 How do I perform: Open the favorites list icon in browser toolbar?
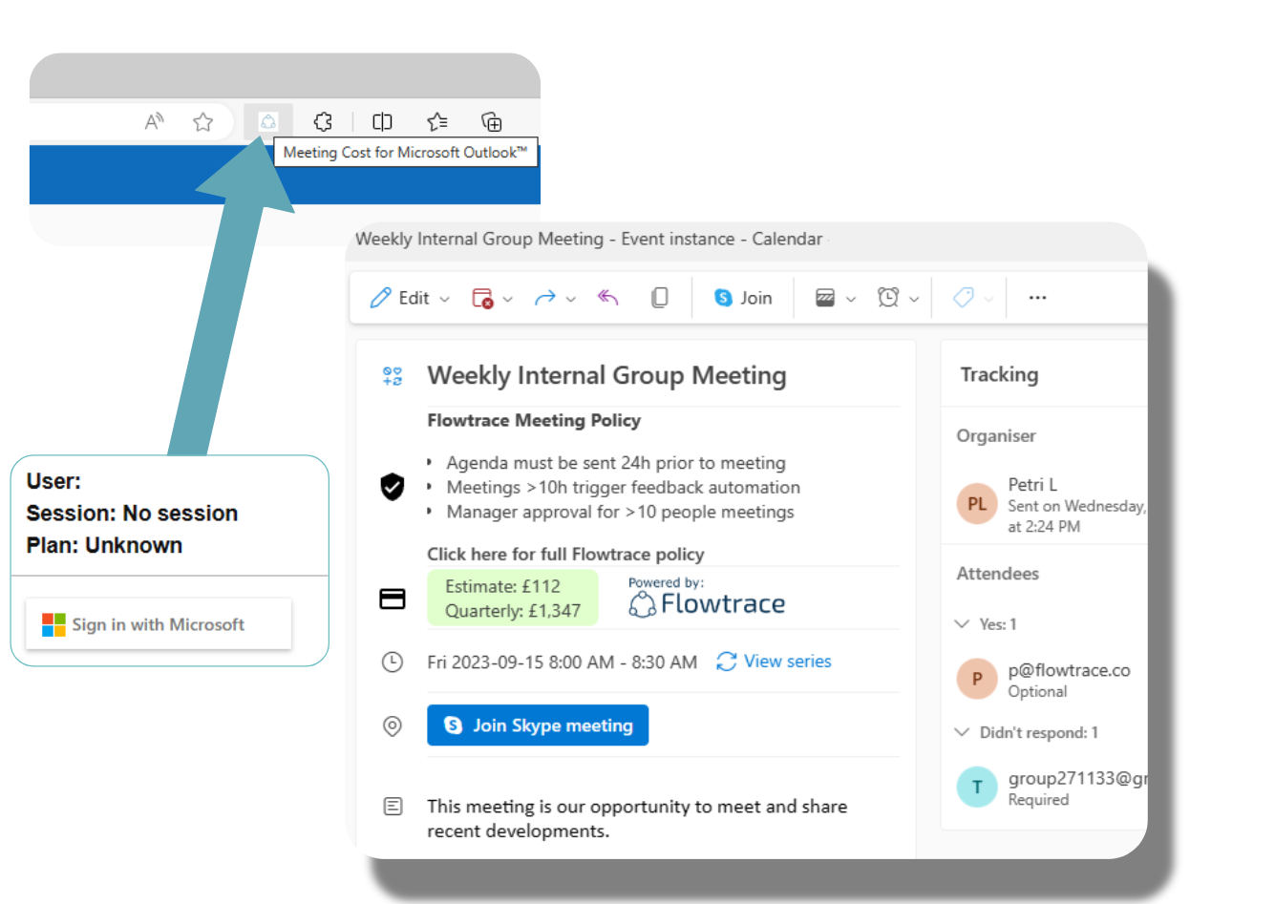click(437, 121)
